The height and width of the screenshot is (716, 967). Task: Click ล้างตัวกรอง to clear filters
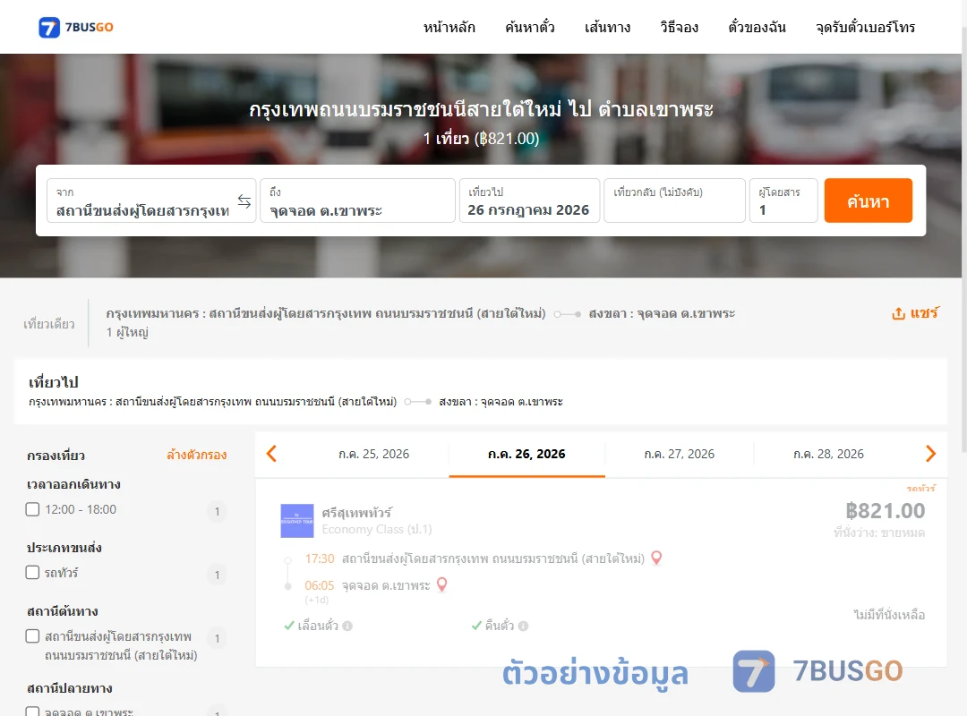pyautogui.click(x=197, y=456)
